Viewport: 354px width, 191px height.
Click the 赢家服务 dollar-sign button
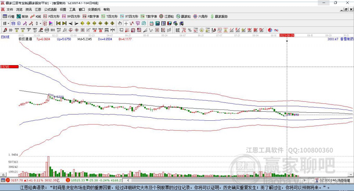coord(218,16)
